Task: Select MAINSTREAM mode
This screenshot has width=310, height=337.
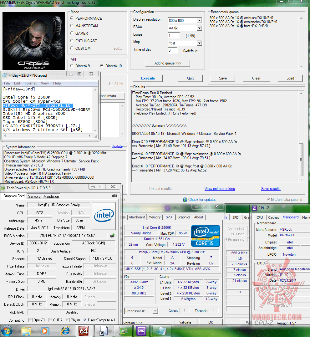Action: tap(72, 26)
